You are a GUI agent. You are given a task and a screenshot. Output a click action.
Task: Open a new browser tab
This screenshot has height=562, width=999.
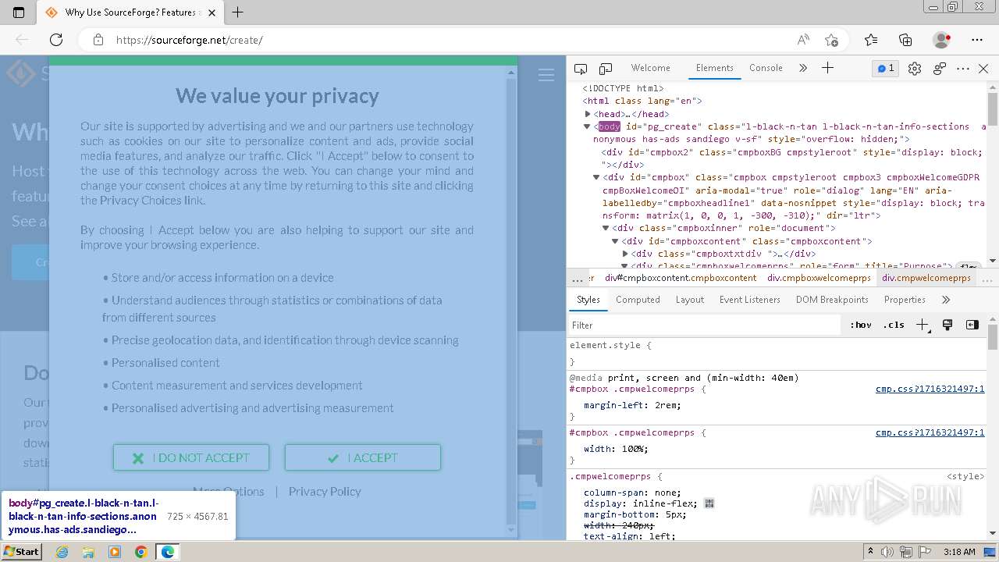click(x=238, y=12)
